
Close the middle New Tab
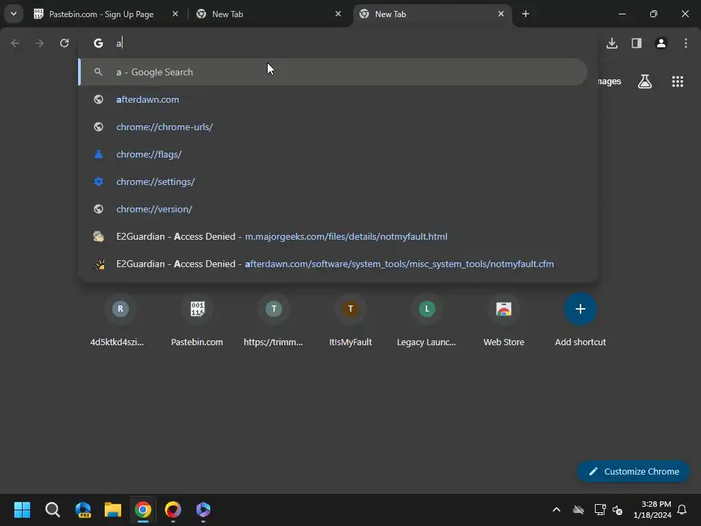pyautogui.click(x=338, y=14)
